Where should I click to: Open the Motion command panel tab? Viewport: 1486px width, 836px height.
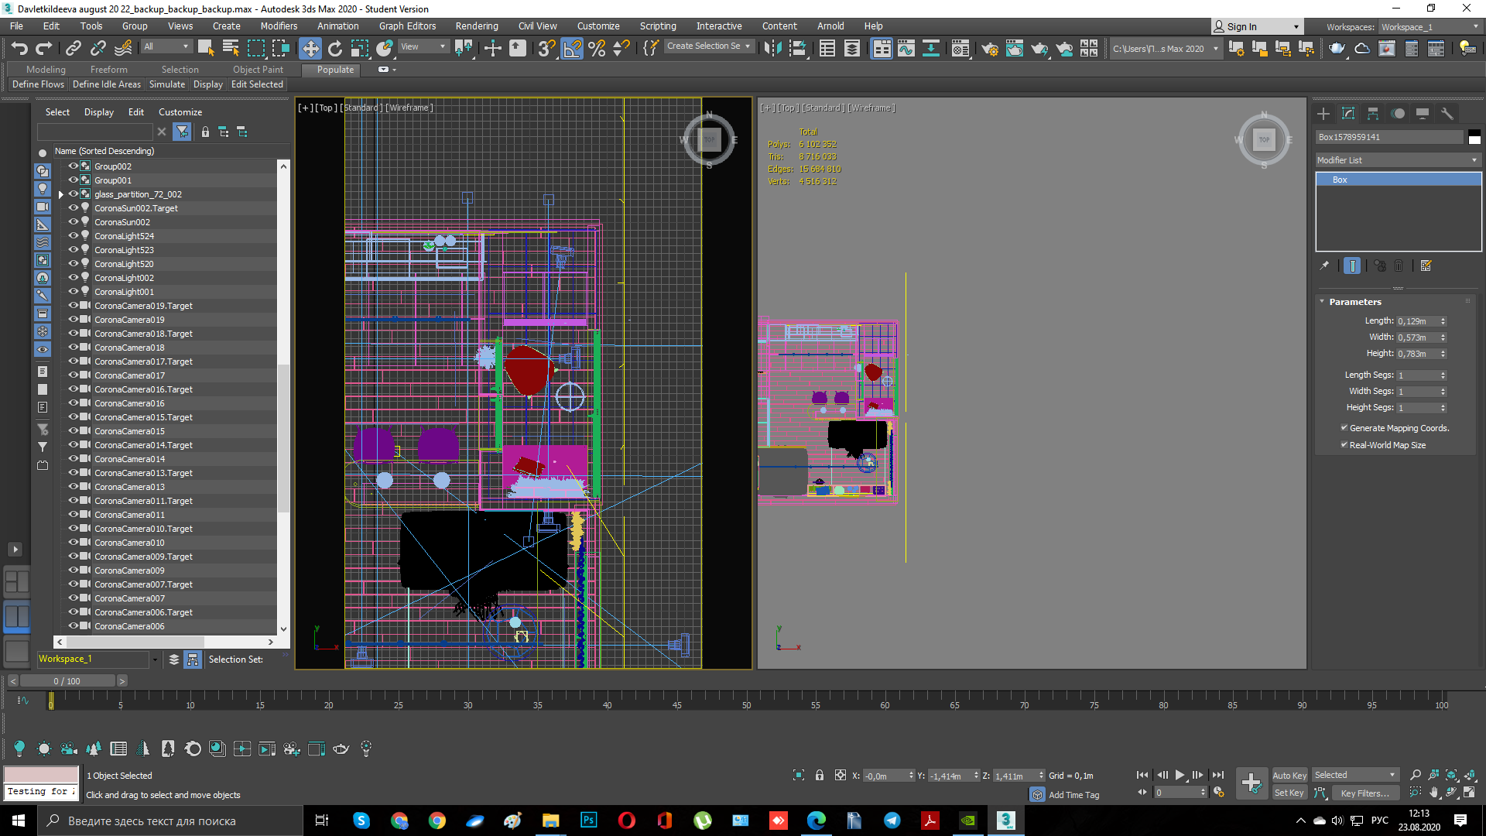tap(1398, 114)
